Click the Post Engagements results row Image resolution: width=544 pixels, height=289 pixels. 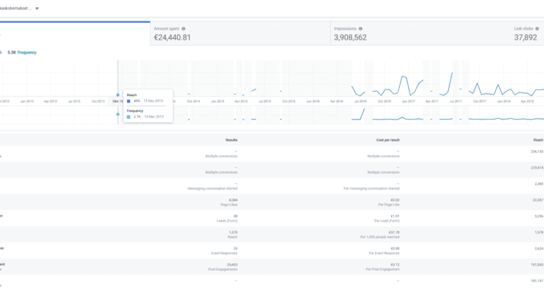click(272, 267)
